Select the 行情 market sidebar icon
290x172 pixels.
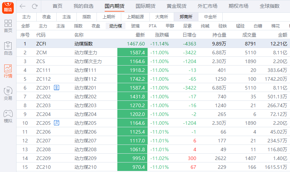pos(8,71)
